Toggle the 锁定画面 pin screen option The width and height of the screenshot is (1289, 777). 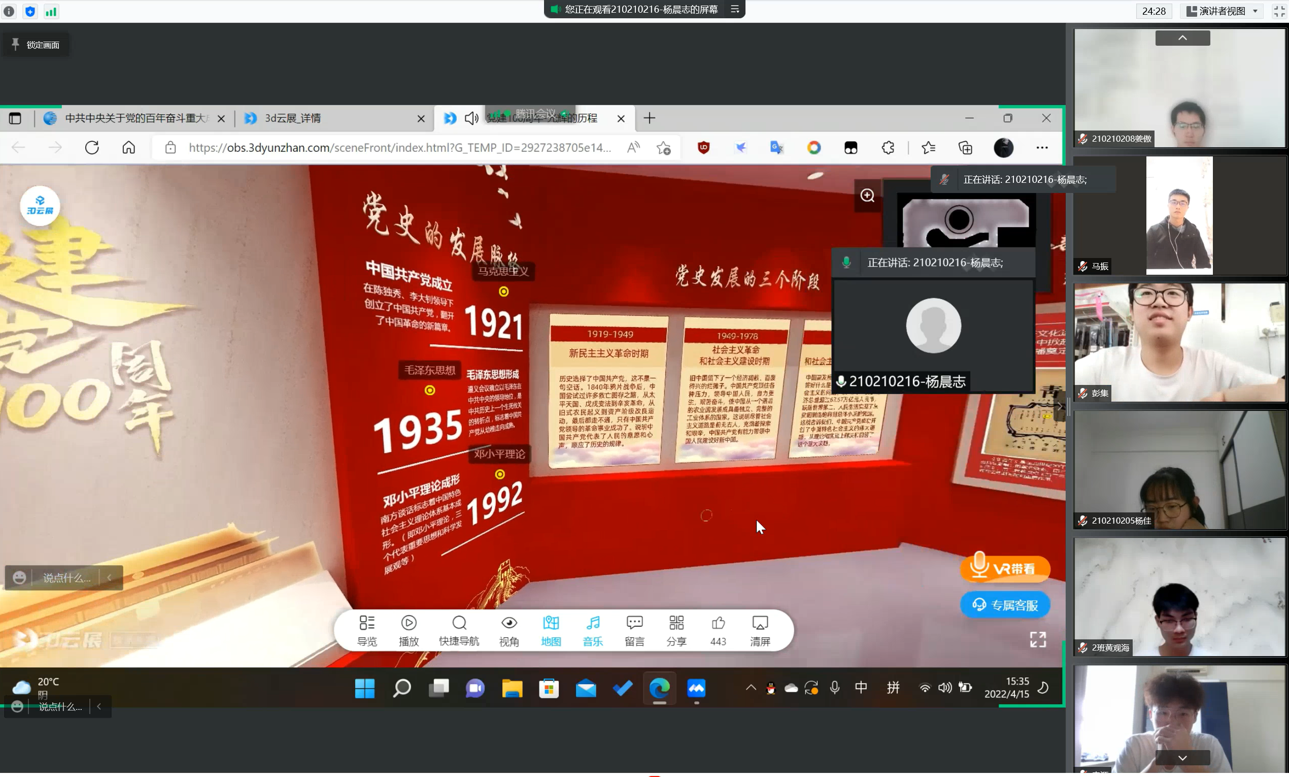click(36, 45)
